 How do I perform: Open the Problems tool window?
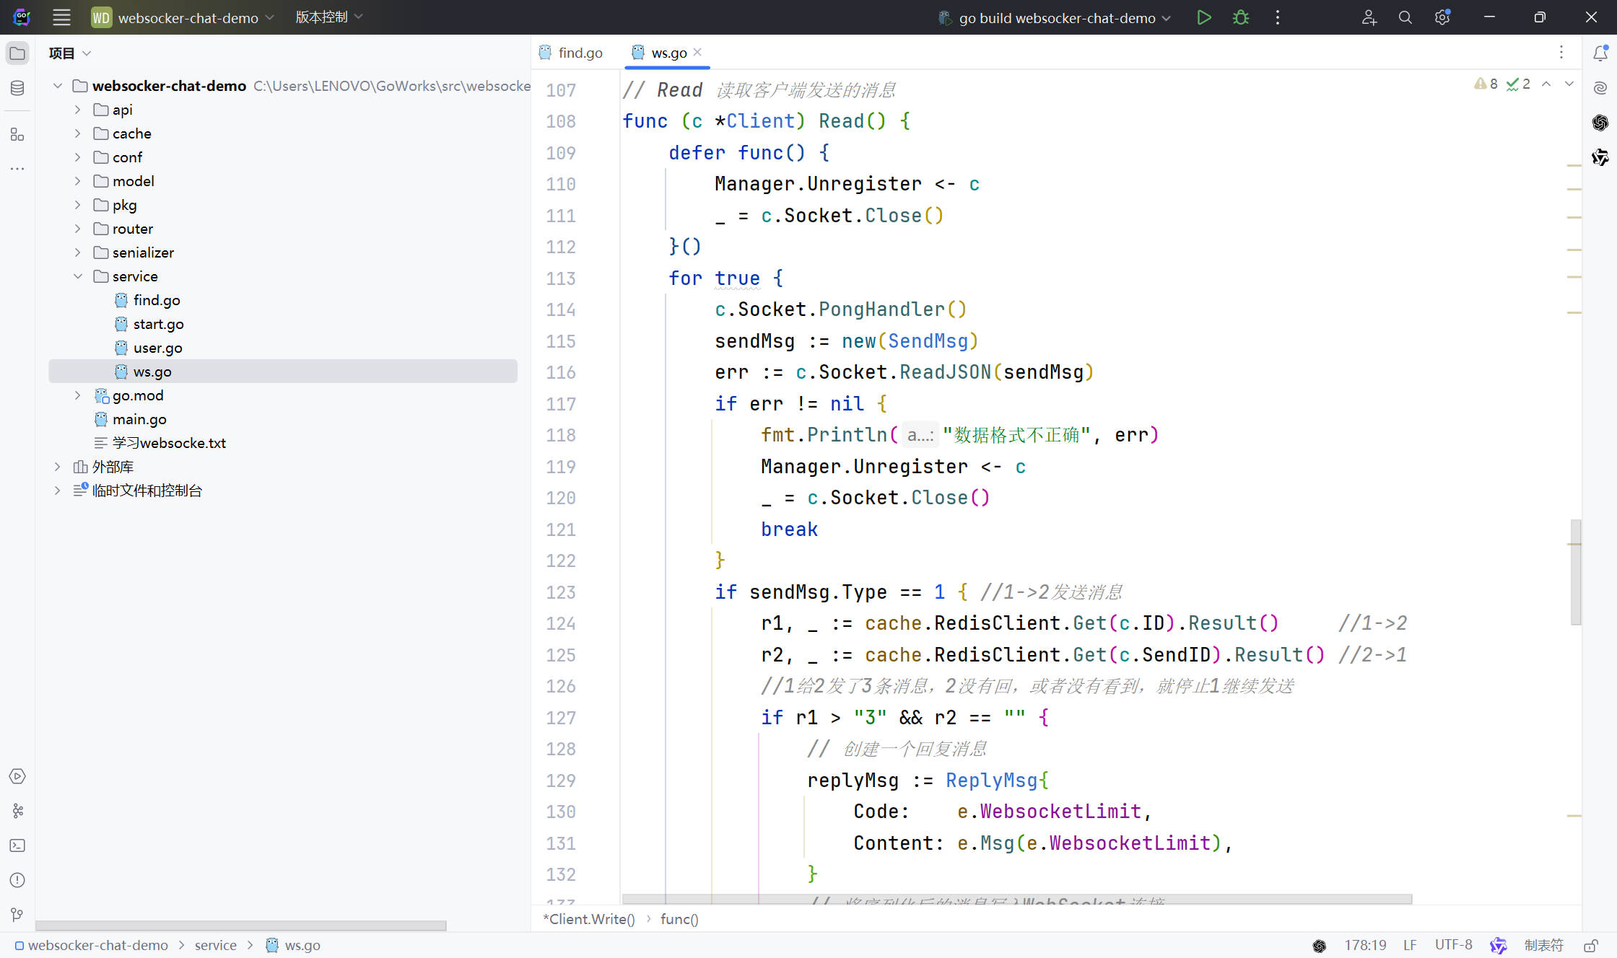tap(17, 880)
